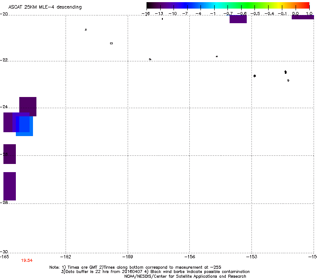Click the "Data buffer is 22 hrs from 20160407" note

(102, 272)
